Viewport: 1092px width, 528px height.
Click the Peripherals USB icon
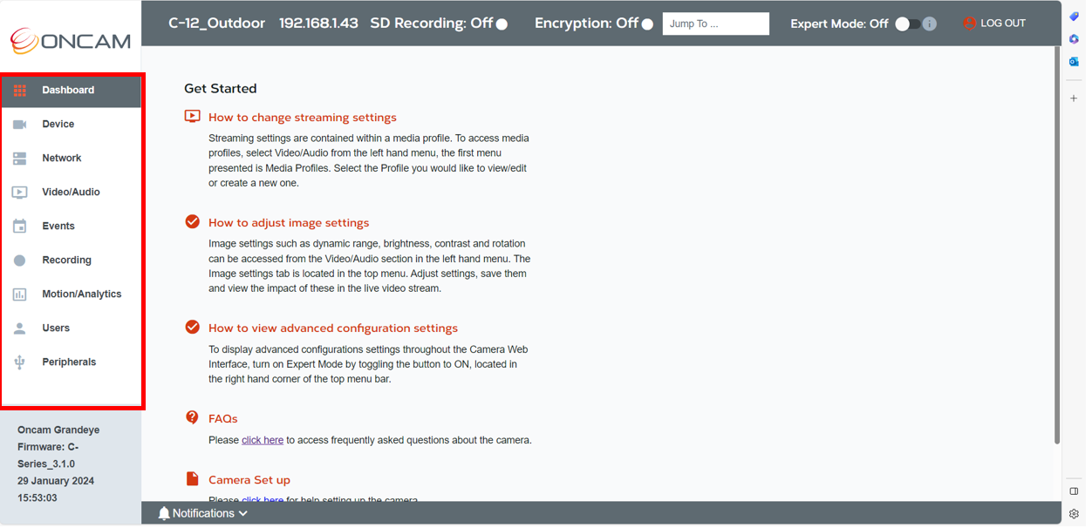[19, 362]
